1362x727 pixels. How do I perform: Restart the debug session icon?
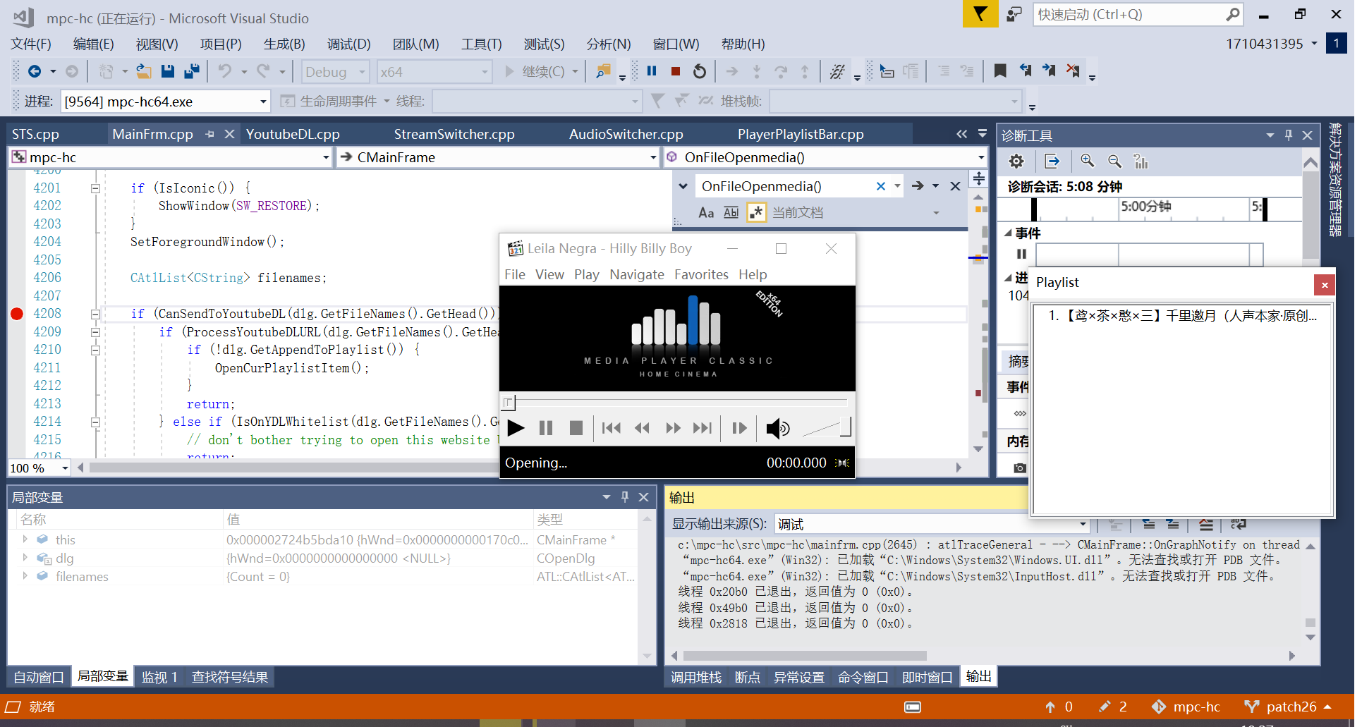(x=698, y=71)
